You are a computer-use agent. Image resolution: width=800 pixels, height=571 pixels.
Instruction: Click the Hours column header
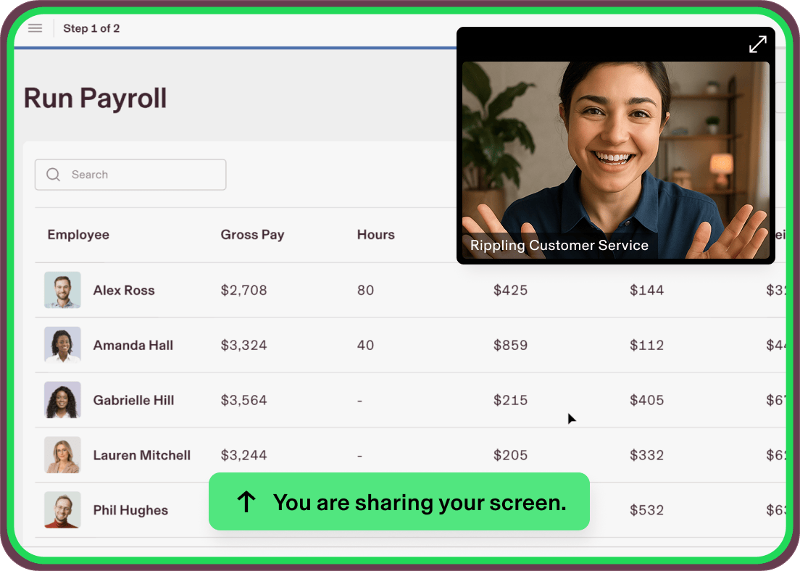(x=375, y=235)
